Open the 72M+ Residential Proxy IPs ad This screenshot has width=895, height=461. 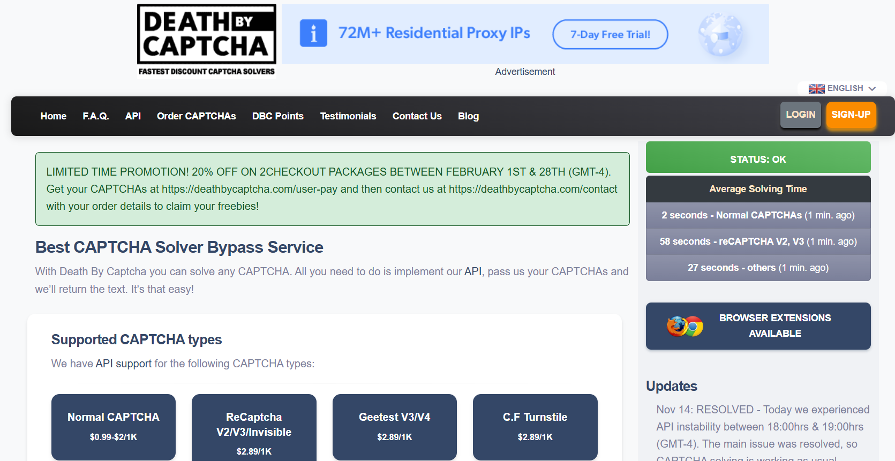click(525, 34)
